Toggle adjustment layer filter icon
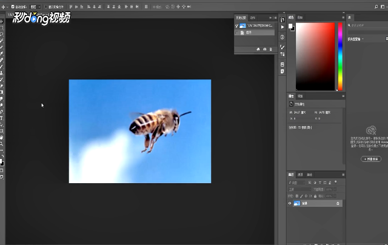The image size is (388, 245). click(315, 183)
